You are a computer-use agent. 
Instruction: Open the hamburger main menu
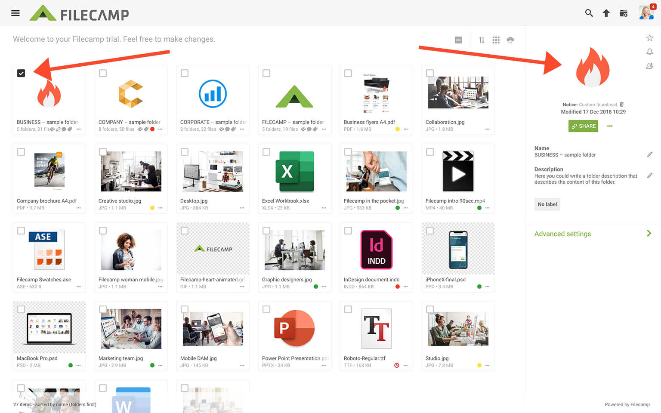(15, 13)
